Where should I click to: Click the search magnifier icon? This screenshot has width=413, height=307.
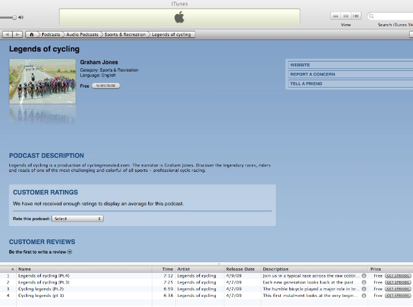click(372, 16)
